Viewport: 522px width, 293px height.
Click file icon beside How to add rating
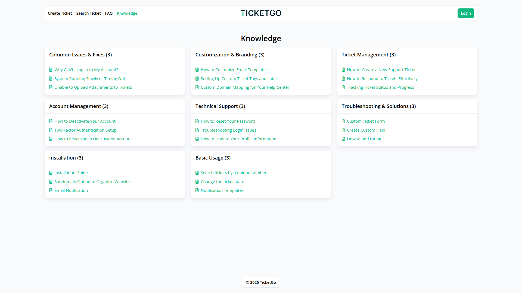343,139
